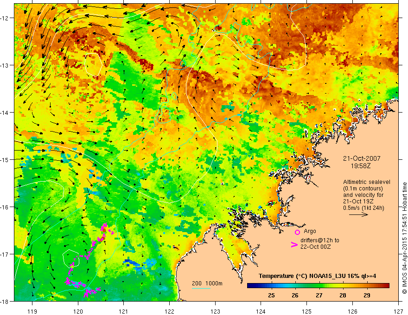Click the '119' longitude axis label
408x315 pixels.
[x=32, y=311]
